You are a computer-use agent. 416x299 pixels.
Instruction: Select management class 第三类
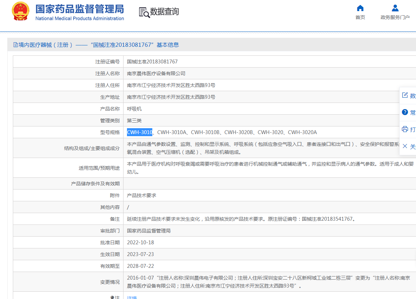pos(134,121)
